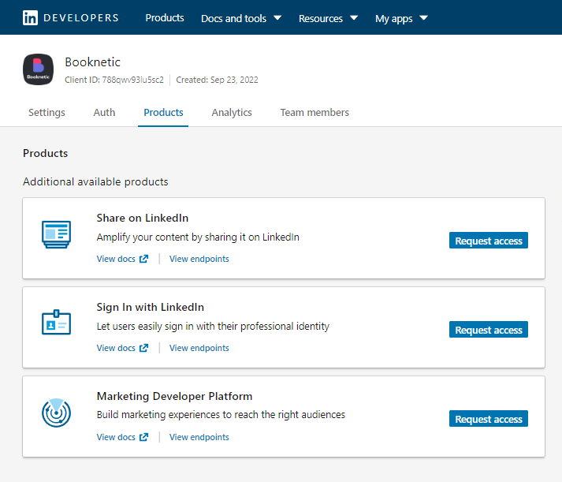The height and width of the screenshot is (482, 562).
Task: Click the LinkedIn logo icon
Action: pos(30,18)
